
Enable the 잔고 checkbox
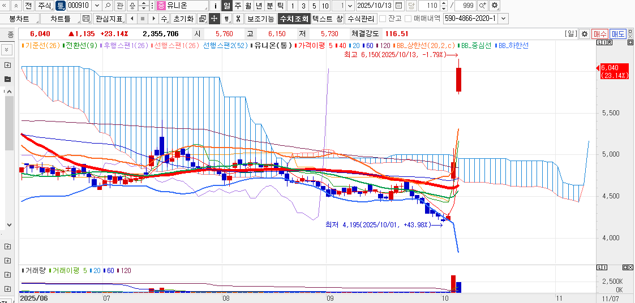(383, 19)
